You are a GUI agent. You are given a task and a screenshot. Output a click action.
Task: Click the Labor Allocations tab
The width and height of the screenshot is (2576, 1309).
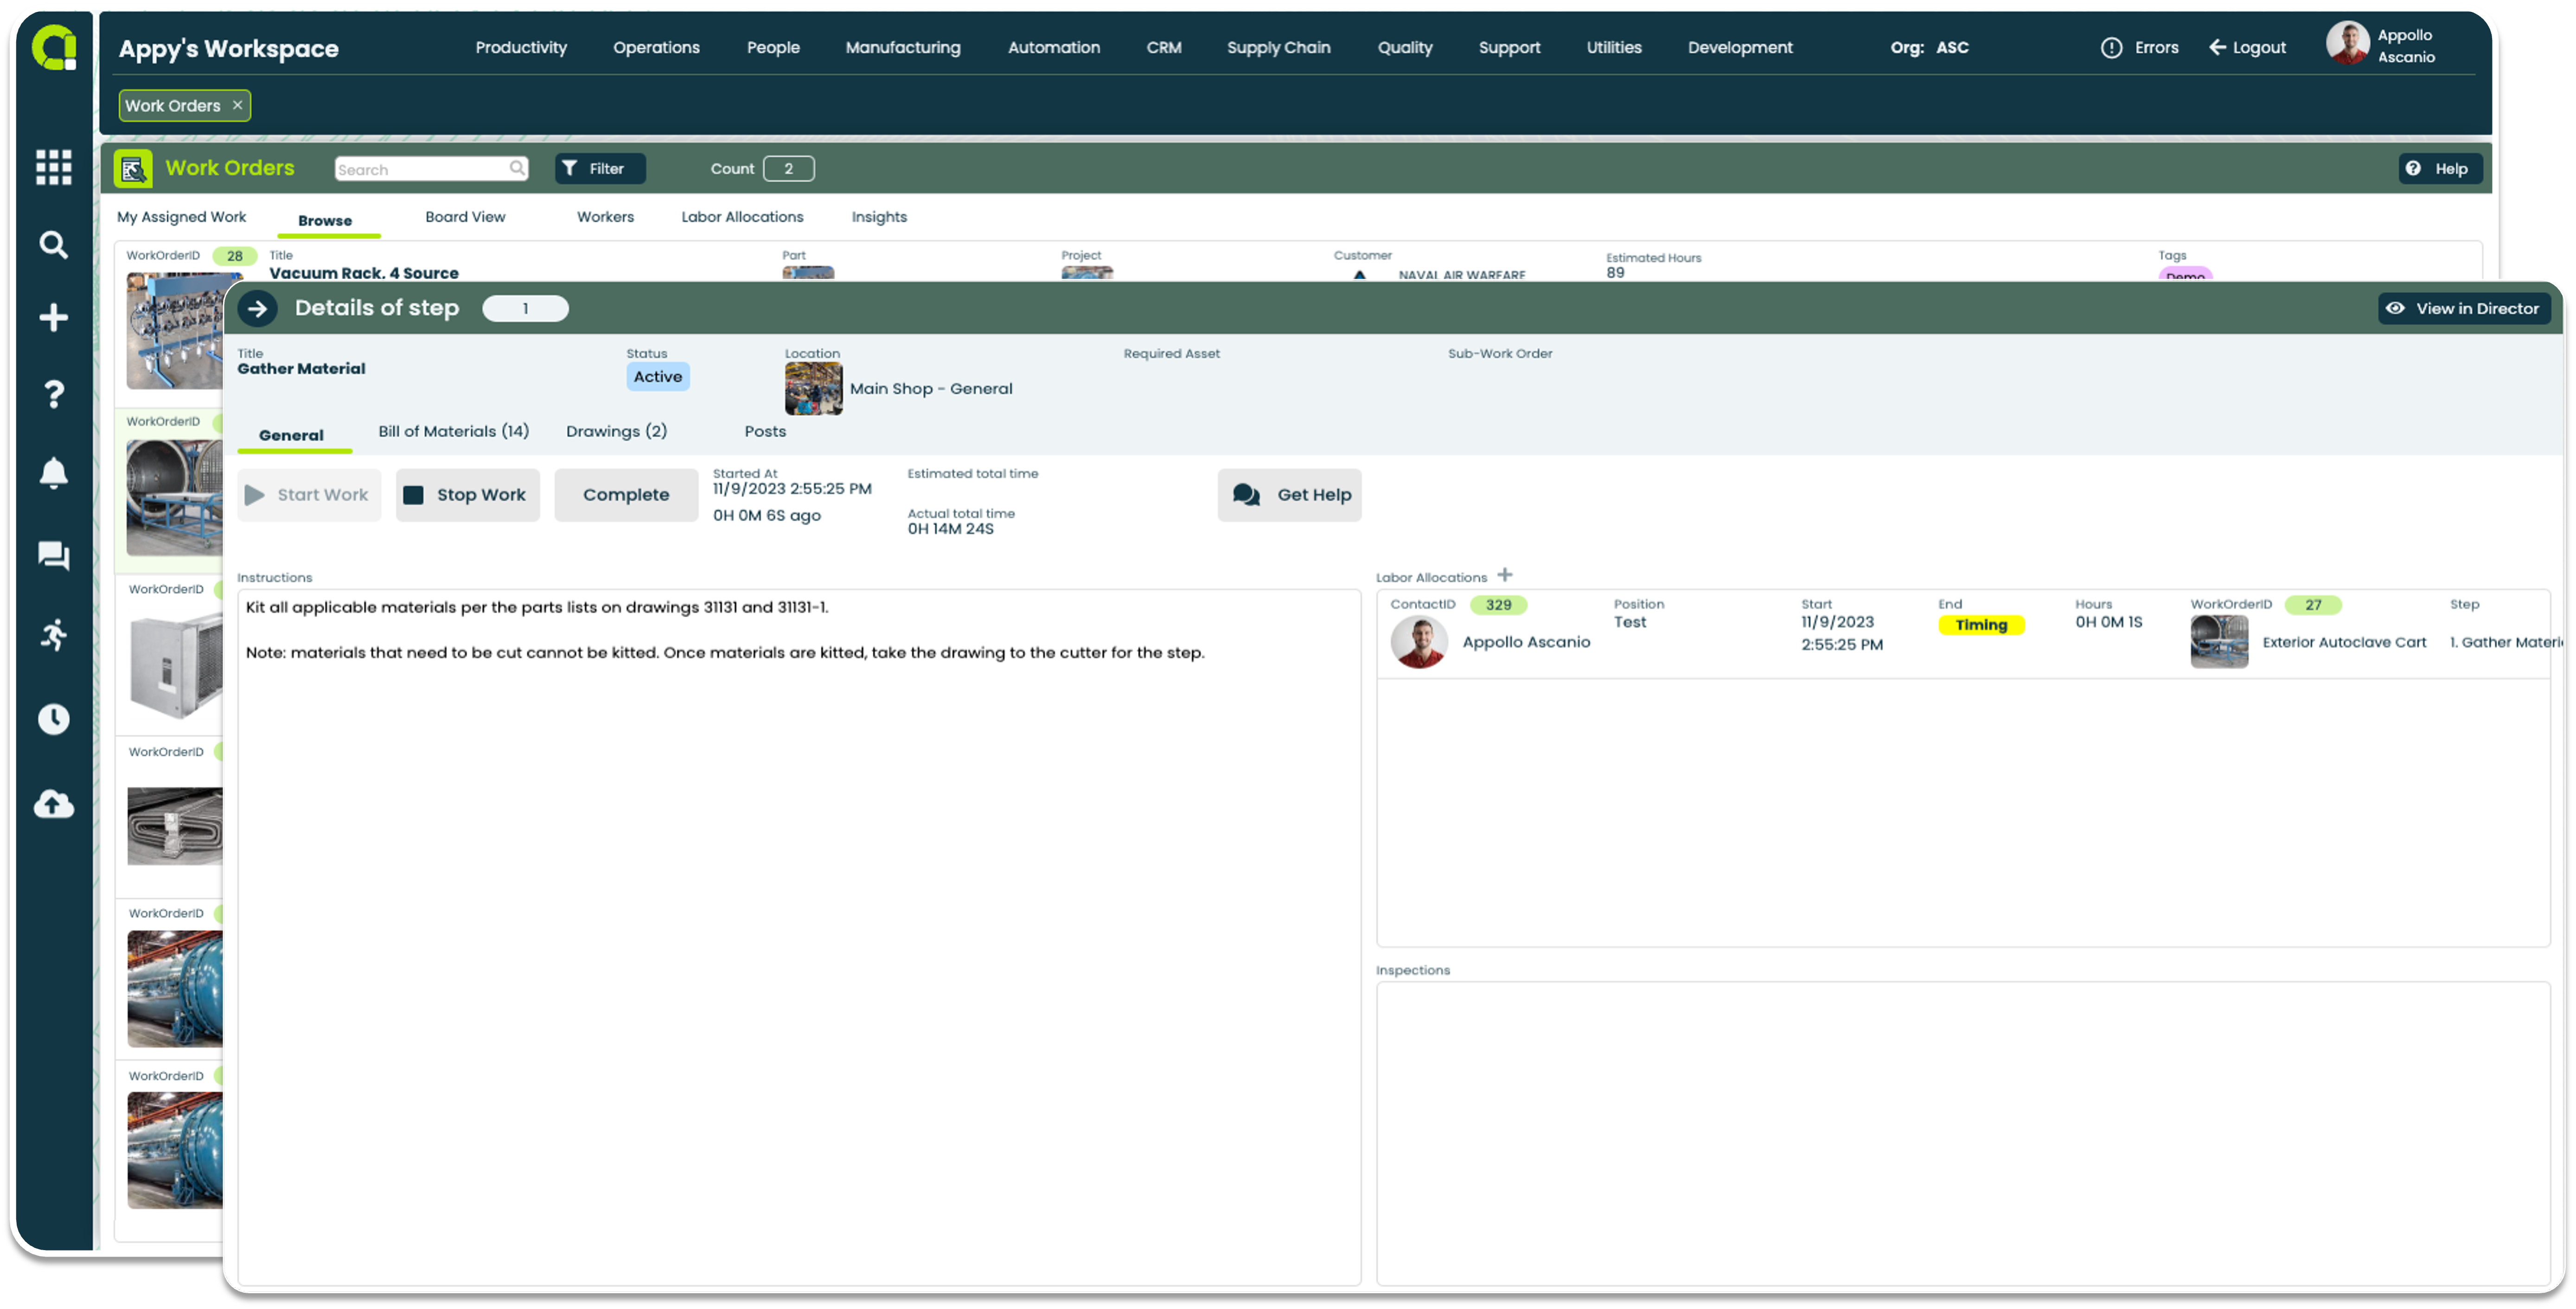tap(741, 217)
